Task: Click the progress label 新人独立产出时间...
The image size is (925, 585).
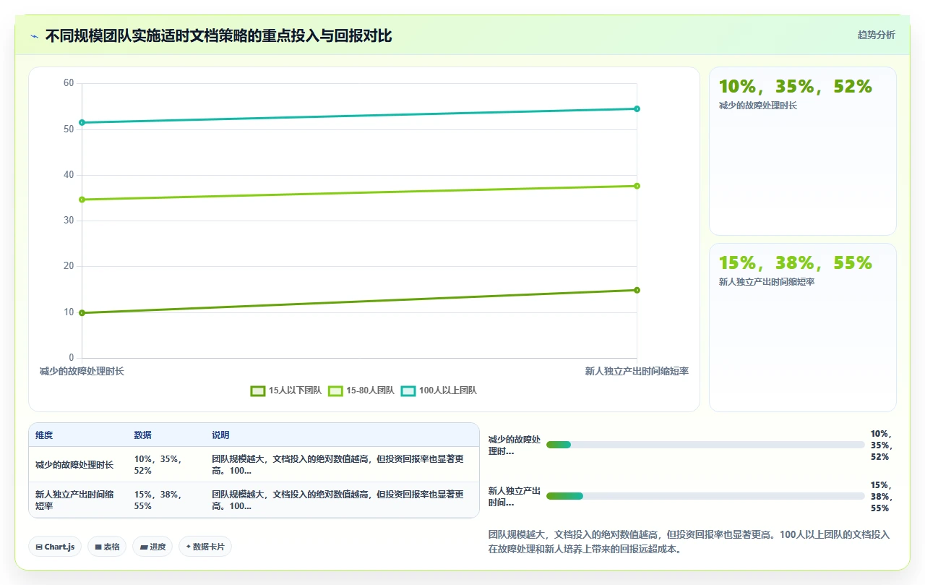Action: [x=514, y=496]
